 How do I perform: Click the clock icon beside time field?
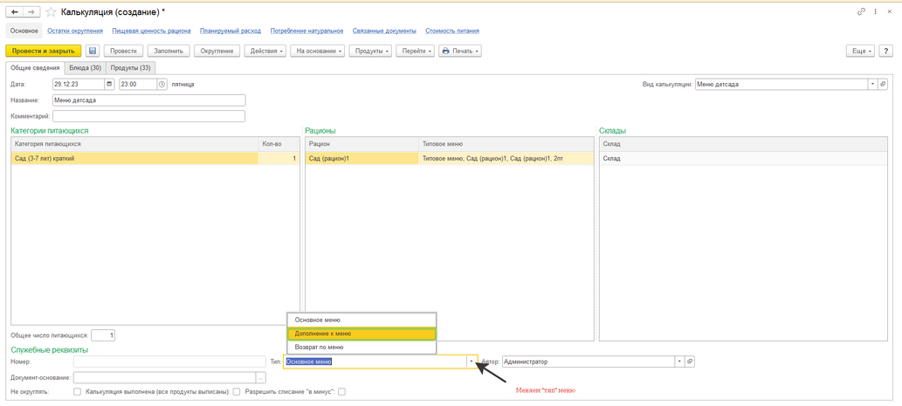(162, 85)
